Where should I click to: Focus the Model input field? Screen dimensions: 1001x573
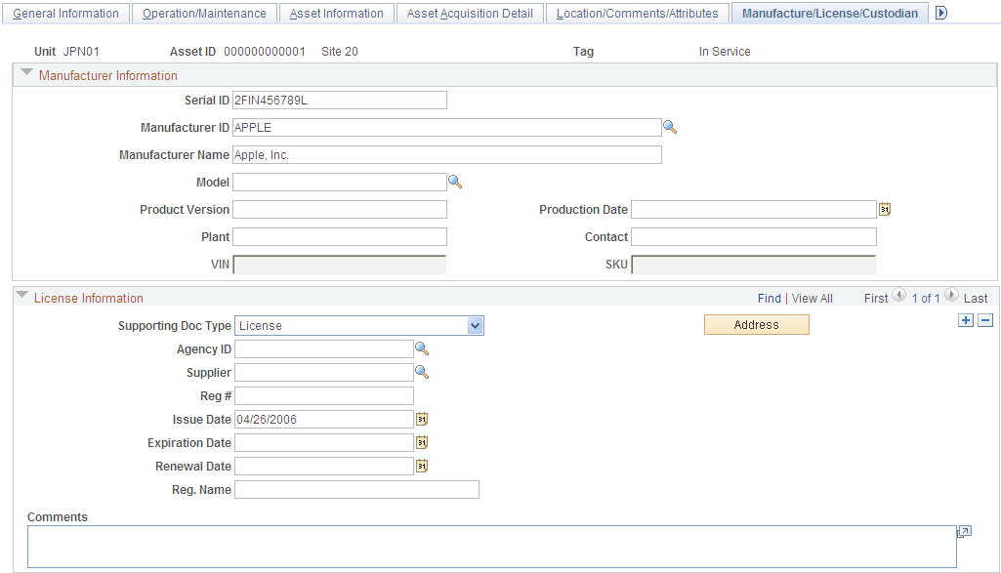(340, 183)
